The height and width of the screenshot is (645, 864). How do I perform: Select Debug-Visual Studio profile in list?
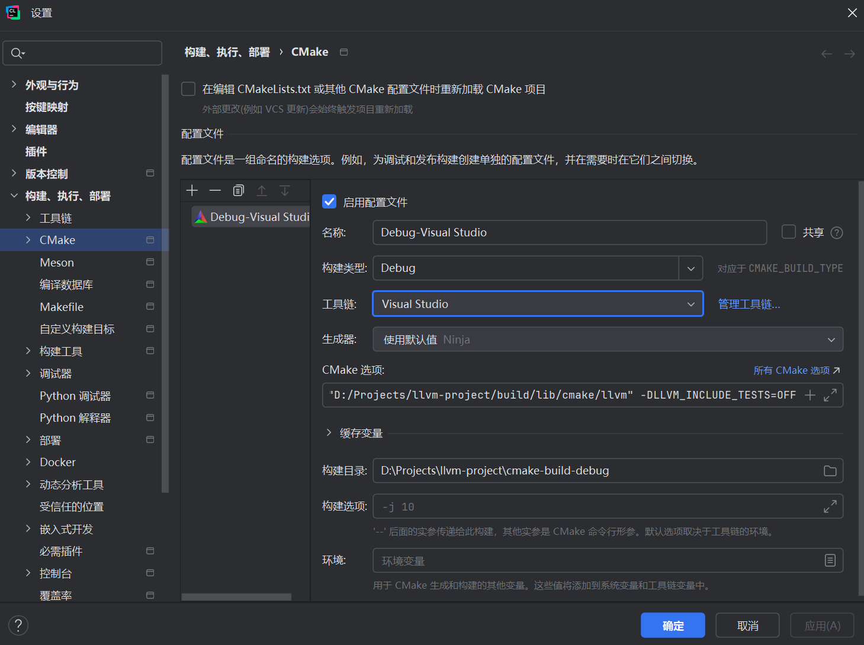coord(251,217)
